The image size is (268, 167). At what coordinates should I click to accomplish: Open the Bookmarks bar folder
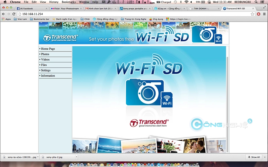pyautogui.click(x=40, y=19)
